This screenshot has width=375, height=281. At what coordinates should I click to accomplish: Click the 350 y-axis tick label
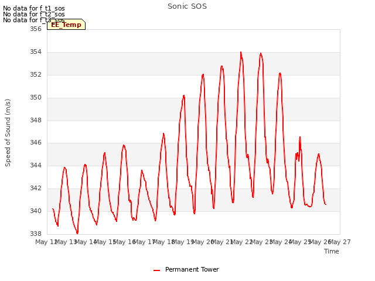[x=36, y=98]
